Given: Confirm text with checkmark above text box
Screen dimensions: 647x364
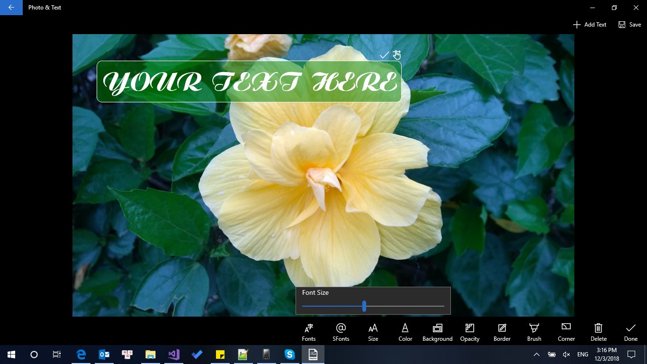Looking at the screenshot, I should pyautogui.click(x=384, y=55).
